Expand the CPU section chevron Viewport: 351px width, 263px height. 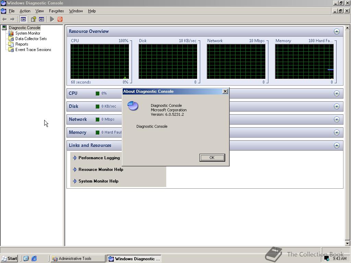[337, 93]
